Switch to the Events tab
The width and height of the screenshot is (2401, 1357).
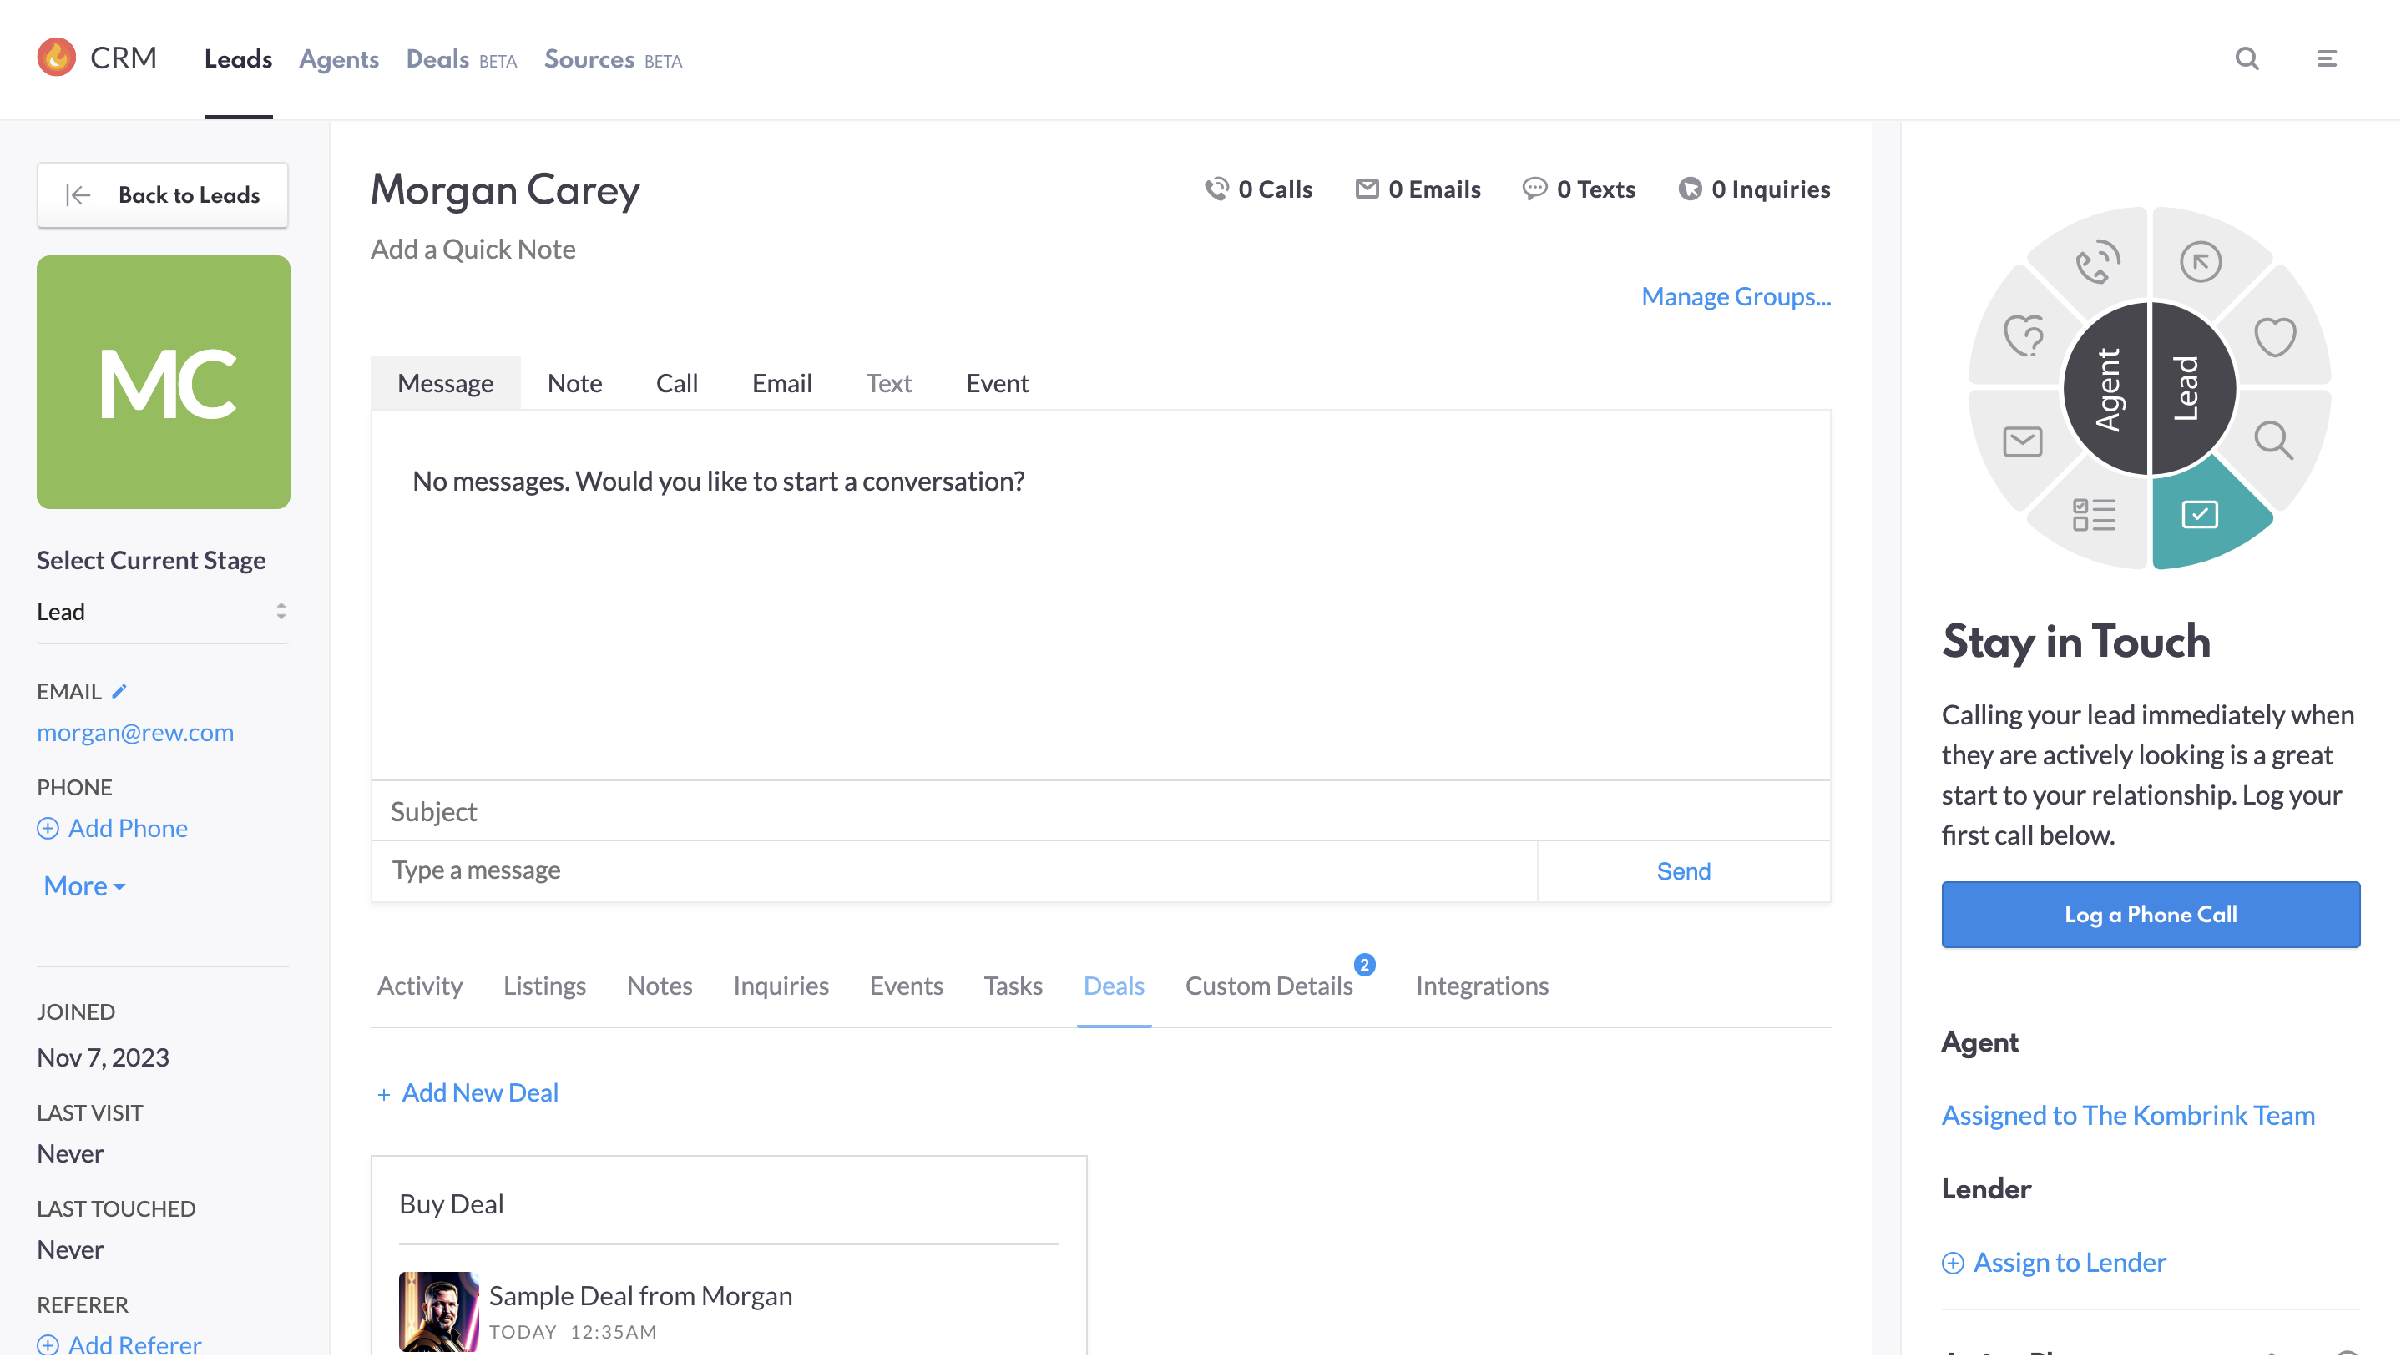coord(906,985)
